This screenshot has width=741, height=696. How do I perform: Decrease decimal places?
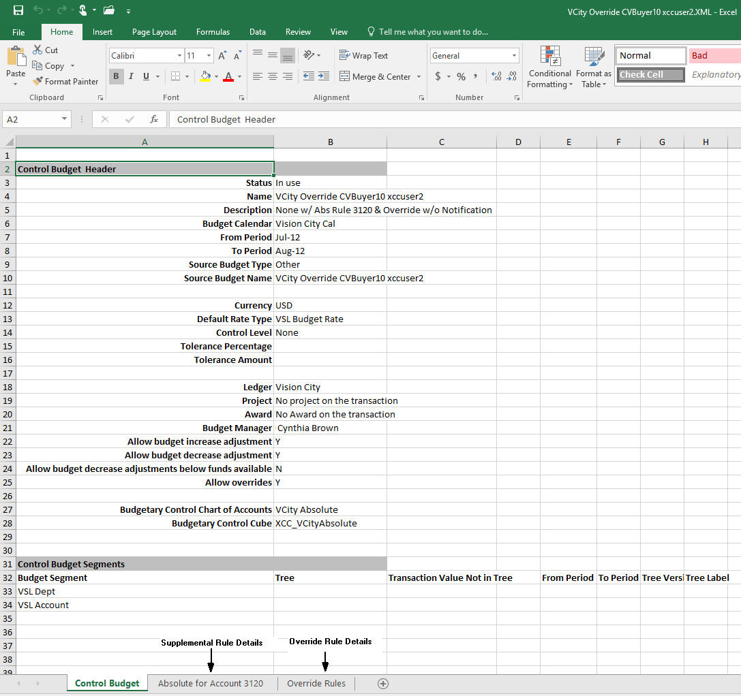[x=512, y=76]
